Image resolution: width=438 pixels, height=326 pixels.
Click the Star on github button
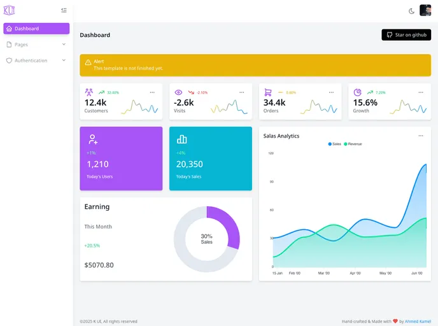click(x=406, y=35)
